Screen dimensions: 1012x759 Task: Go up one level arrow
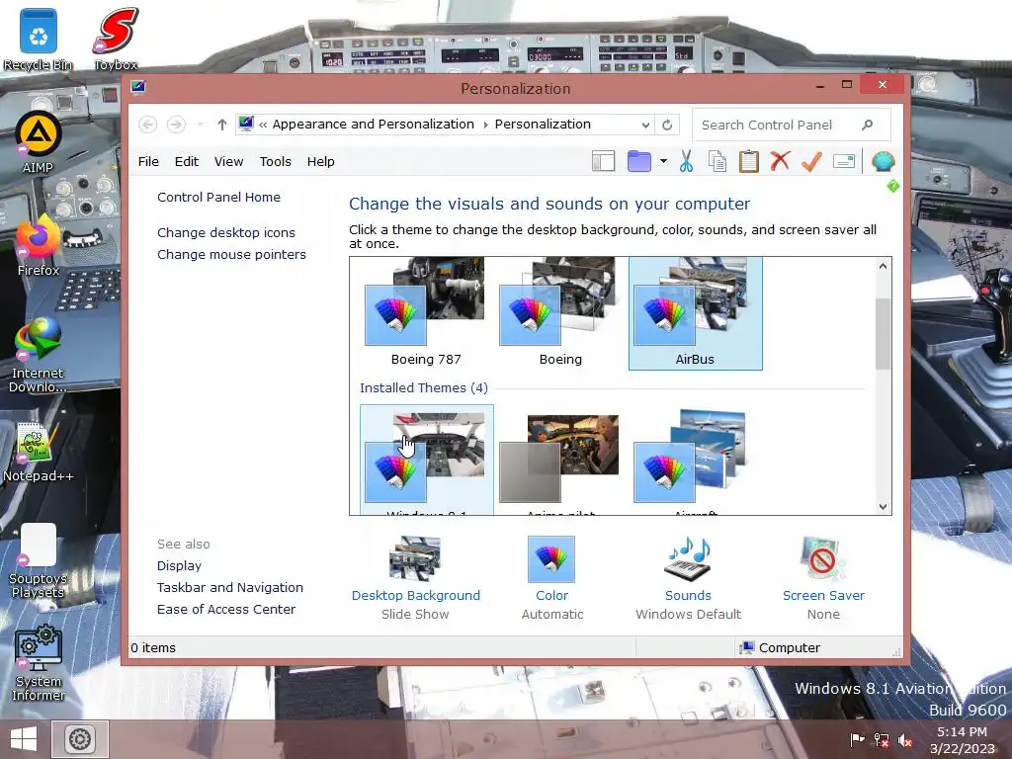(x=222, y=124)
